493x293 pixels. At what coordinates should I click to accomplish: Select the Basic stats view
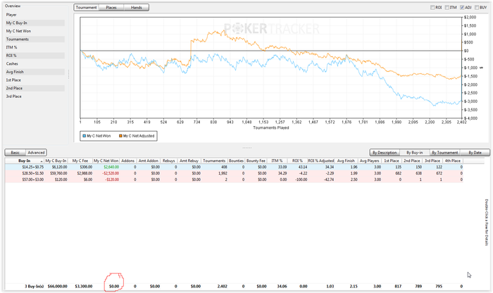point(15,152)
